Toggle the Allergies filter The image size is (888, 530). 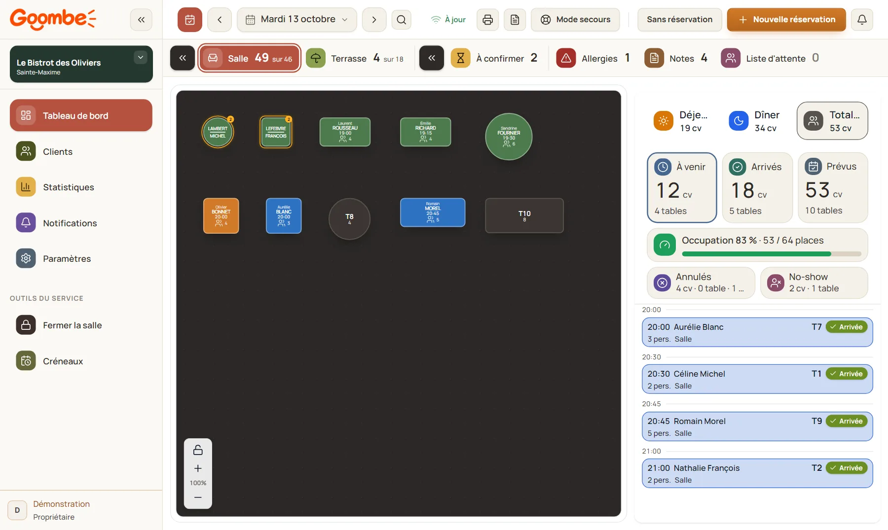[x=593, y=58]
